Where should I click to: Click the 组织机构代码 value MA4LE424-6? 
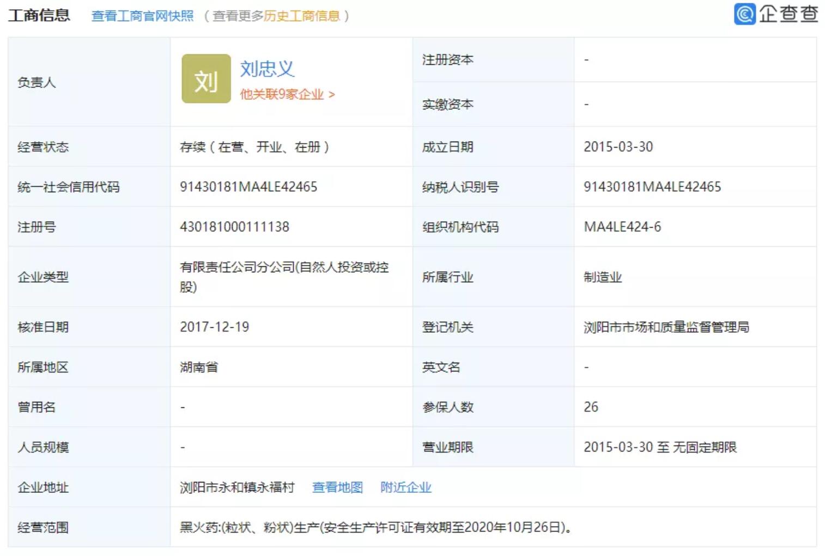tap(622, 227)
